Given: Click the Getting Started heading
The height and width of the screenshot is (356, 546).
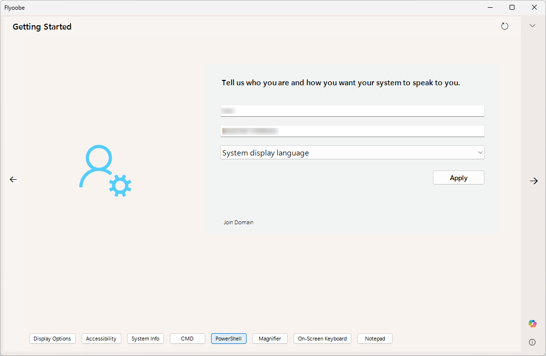Looking at the screenshot, I should (42, 27).
